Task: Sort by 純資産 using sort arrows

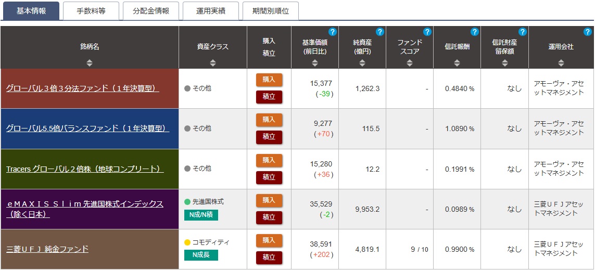Action: pyautogui.click(x=362, y=63)
